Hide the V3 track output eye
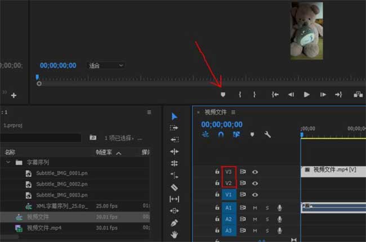 [255, 171]
